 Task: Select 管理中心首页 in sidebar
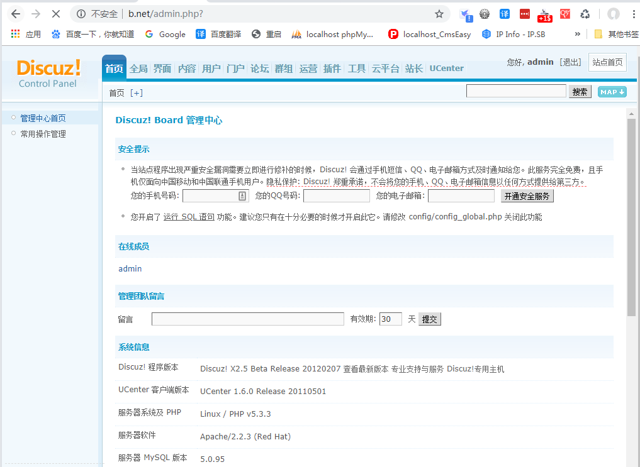click(43, 118)
